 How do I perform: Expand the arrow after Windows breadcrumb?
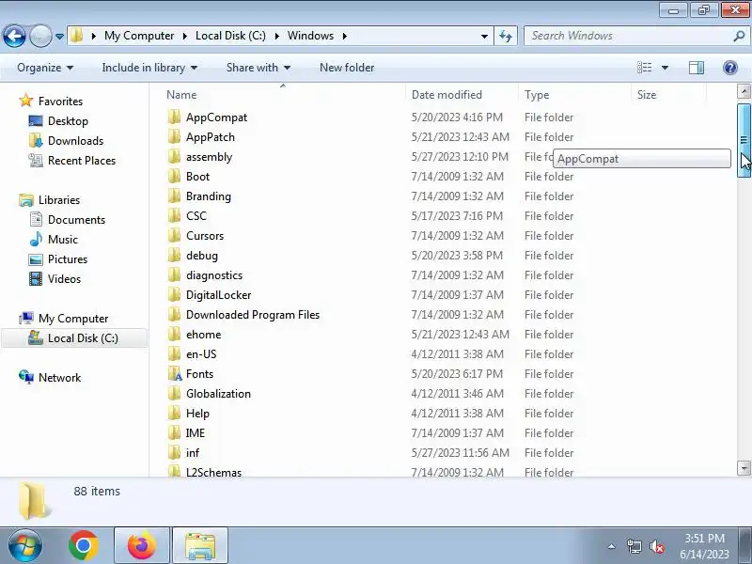[344, 36]
